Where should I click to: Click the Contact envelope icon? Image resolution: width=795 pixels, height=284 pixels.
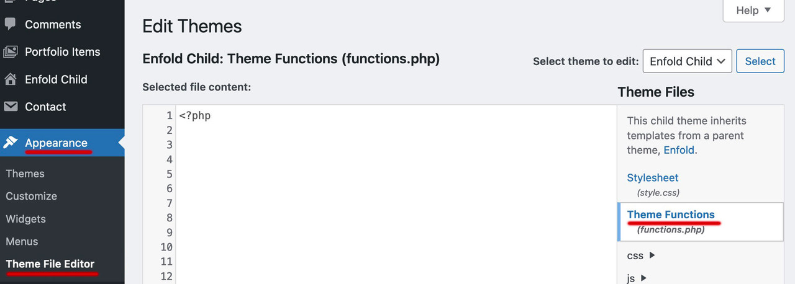(x=11, y=107)
